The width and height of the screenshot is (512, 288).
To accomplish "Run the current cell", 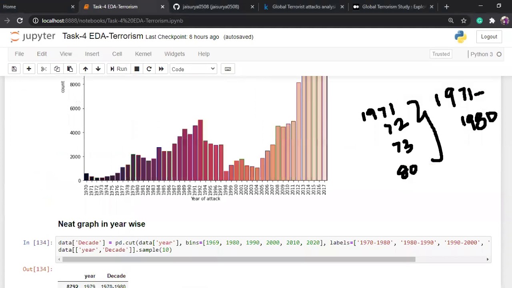I will point(118,69).
